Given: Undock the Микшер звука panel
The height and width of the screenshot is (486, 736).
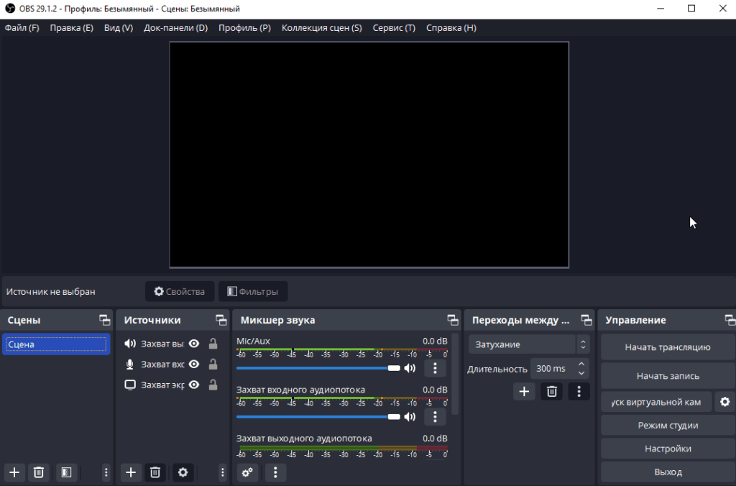Looking at the screenshot, I should coord(452,320).
